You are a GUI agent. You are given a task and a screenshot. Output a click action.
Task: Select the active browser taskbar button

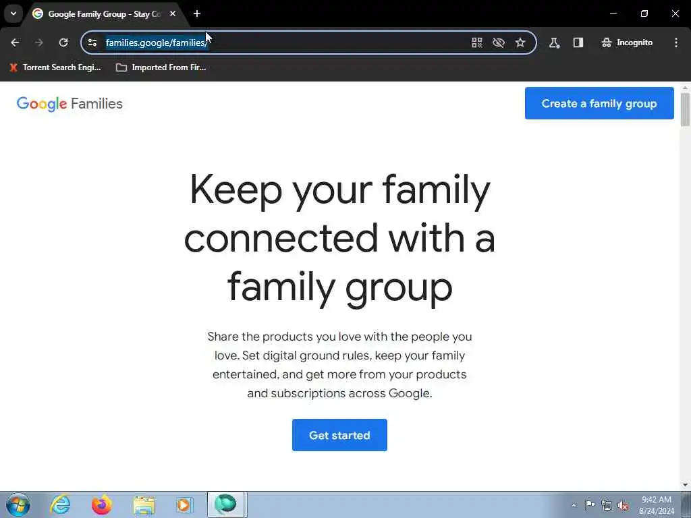(x=225, y=505)
